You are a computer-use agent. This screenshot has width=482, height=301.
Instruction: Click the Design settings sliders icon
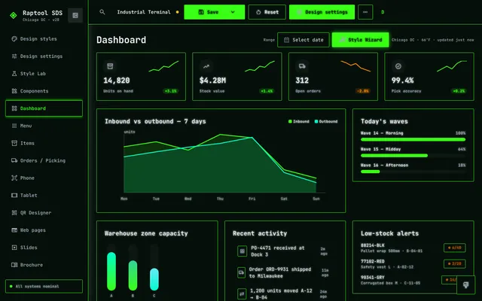tap(14, 56)
